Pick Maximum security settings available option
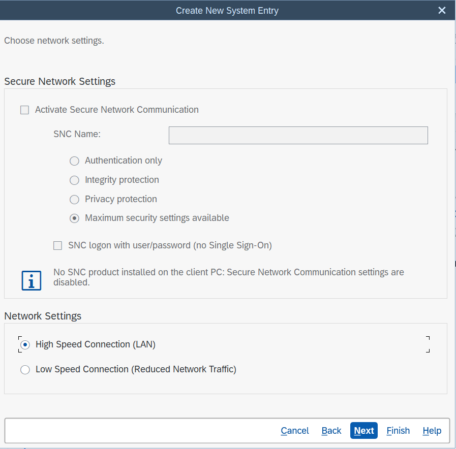The image size is (456, 449). coord(75,218)
